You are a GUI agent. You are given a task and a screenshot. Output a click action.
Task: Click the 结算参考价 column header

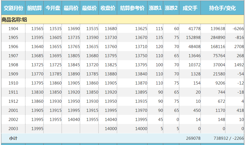[x=132, y=8]
